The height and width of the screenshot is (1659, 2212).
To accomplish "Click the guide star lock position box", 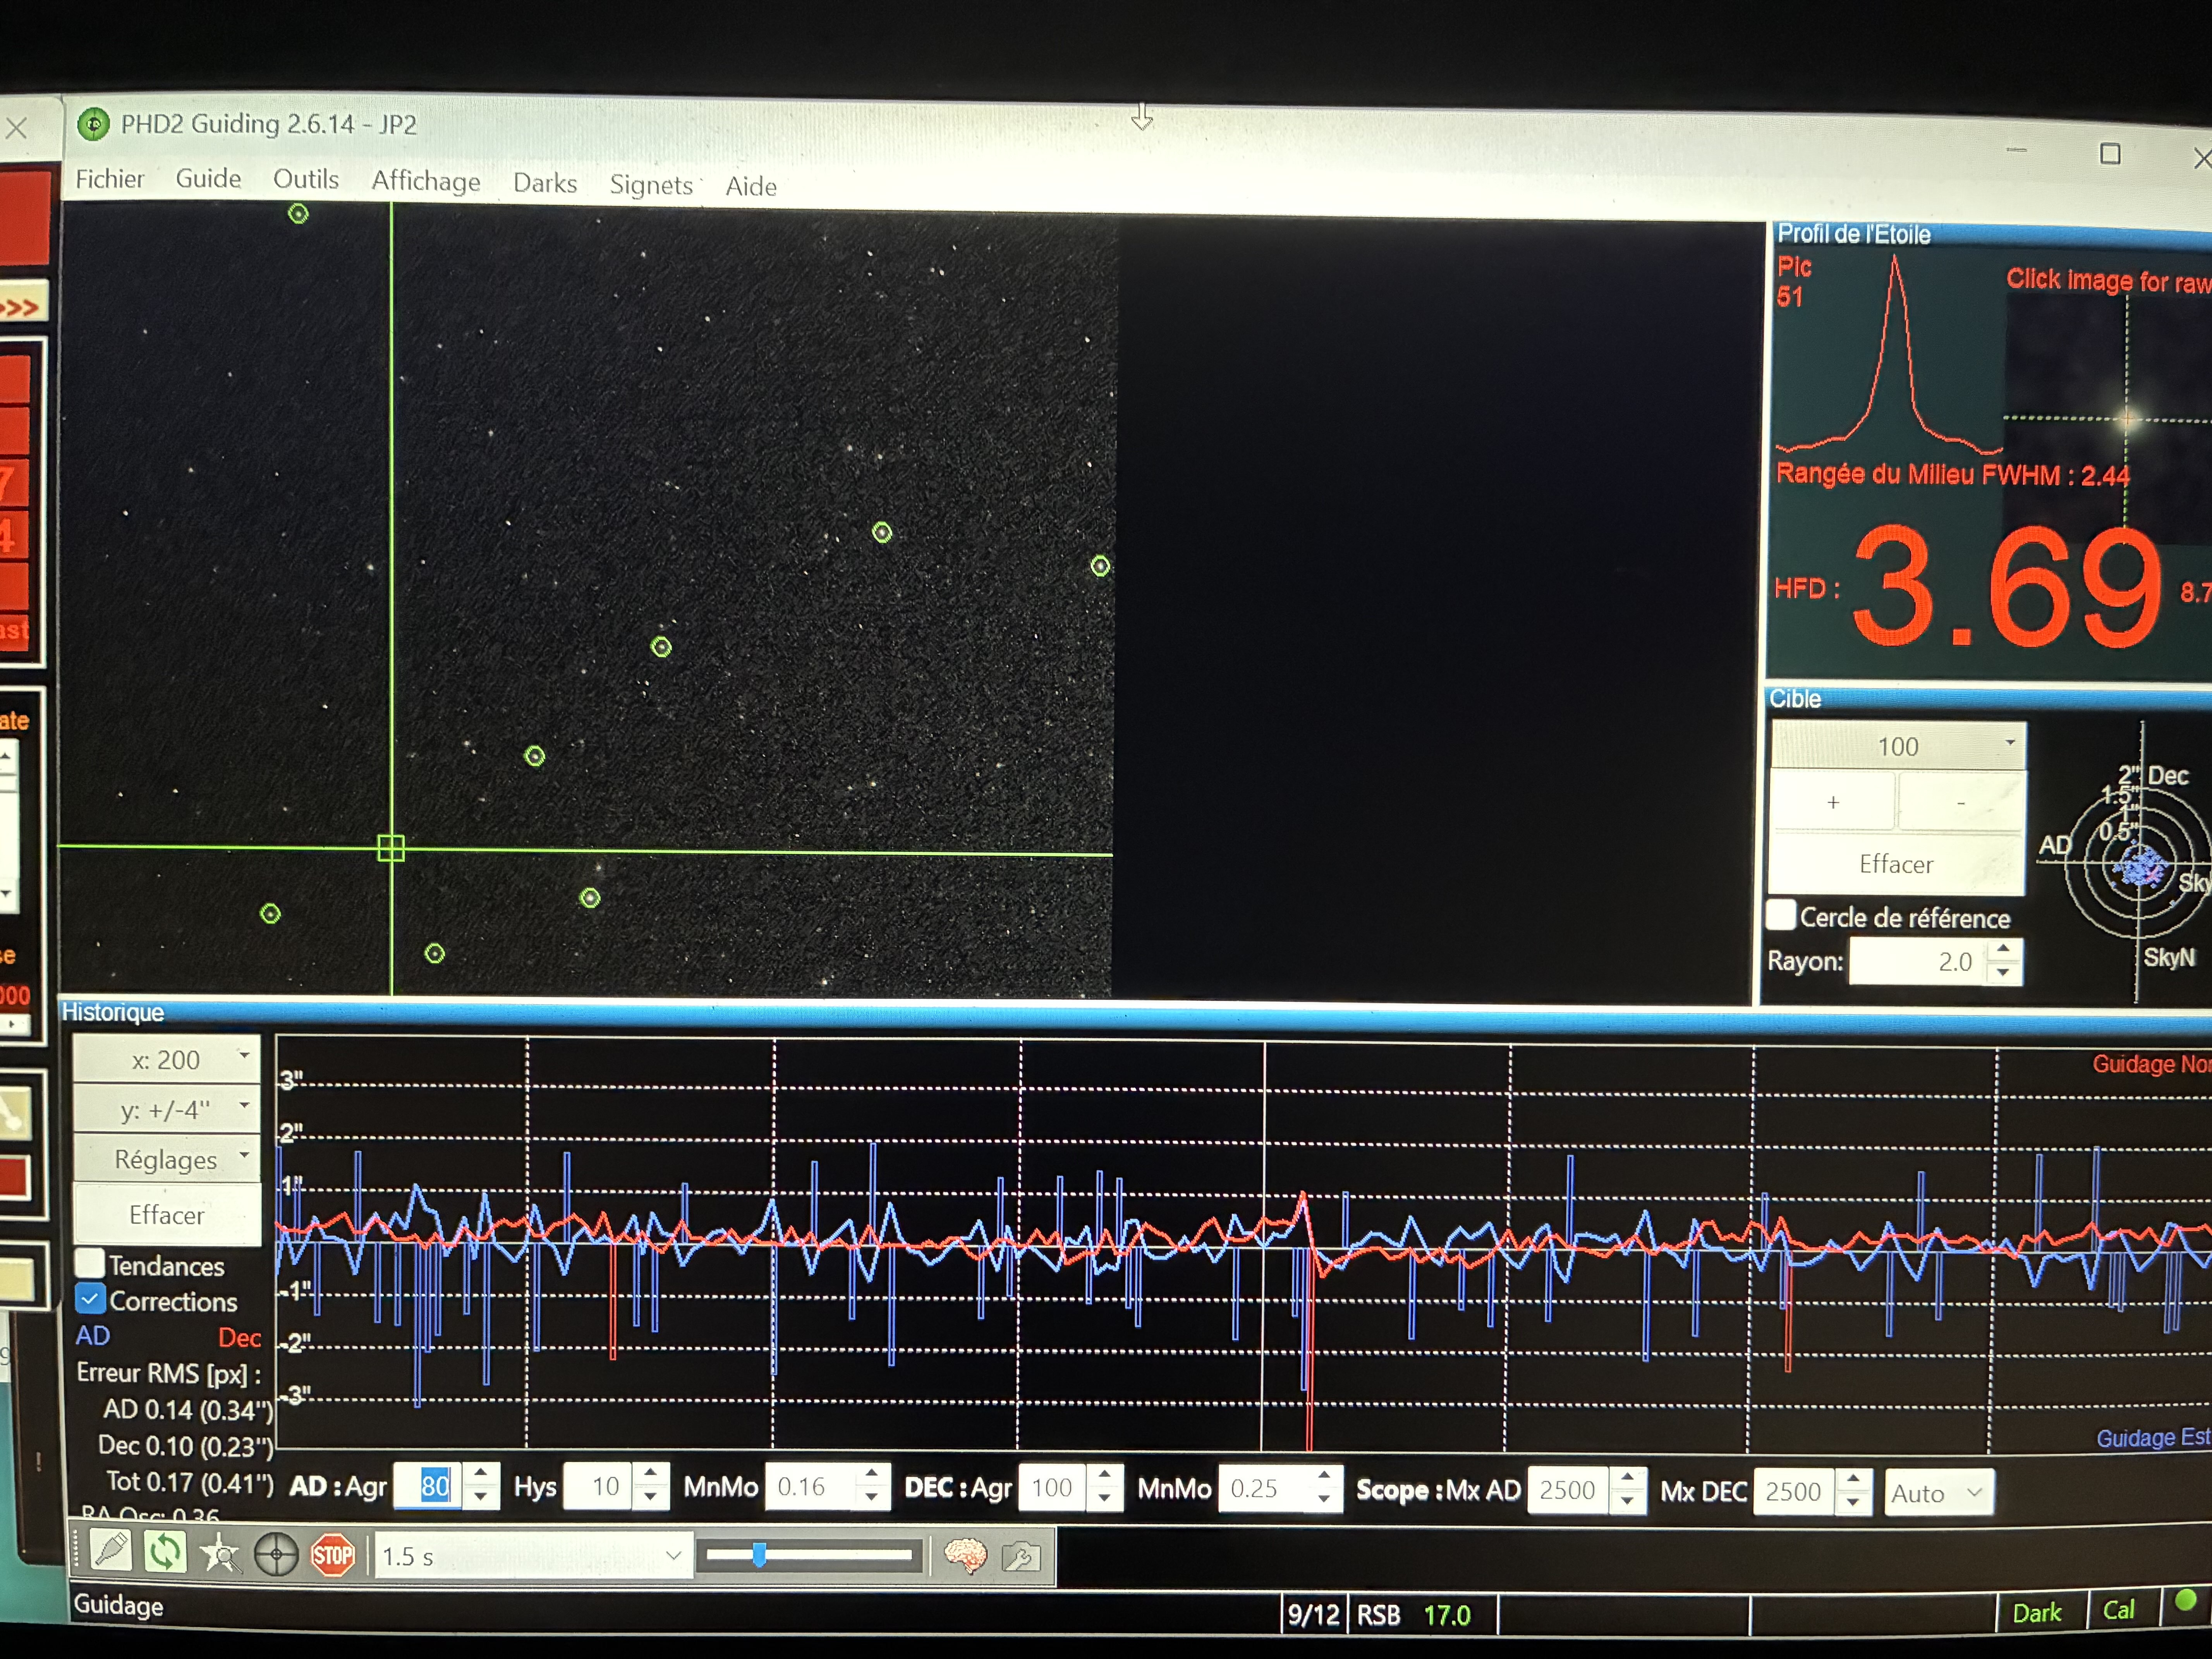I will [x=391, y=848].
